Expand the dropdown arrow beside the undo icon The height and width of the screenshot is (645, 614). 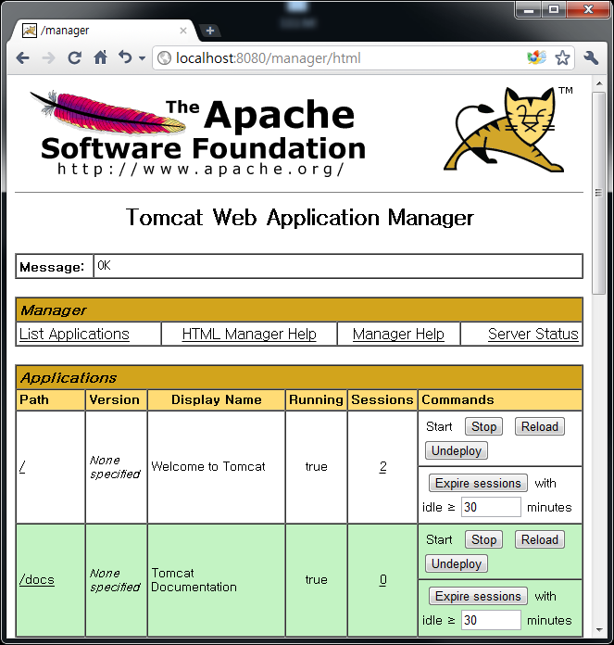(x=142, y=58)
